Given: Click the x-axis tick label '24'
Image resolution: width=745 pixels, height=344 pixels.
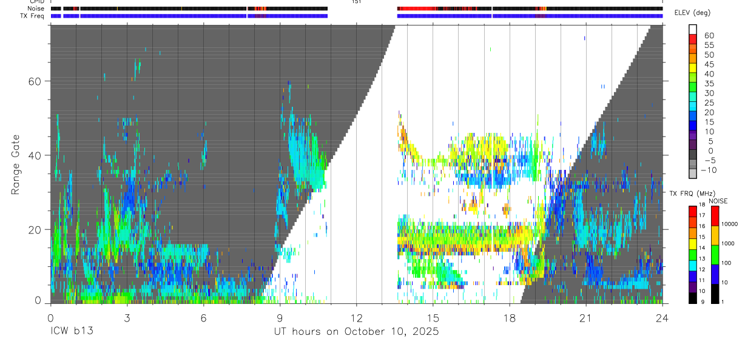Looking at the screenshot, I should (x=662, y=317).
